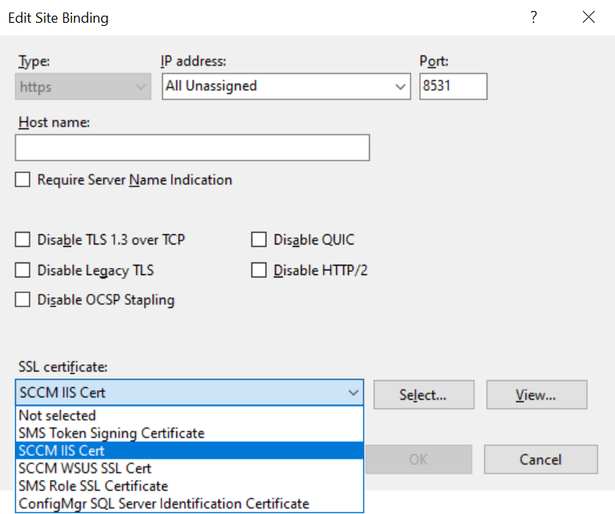Check Disable HTTP/2 option

[259, 270]
